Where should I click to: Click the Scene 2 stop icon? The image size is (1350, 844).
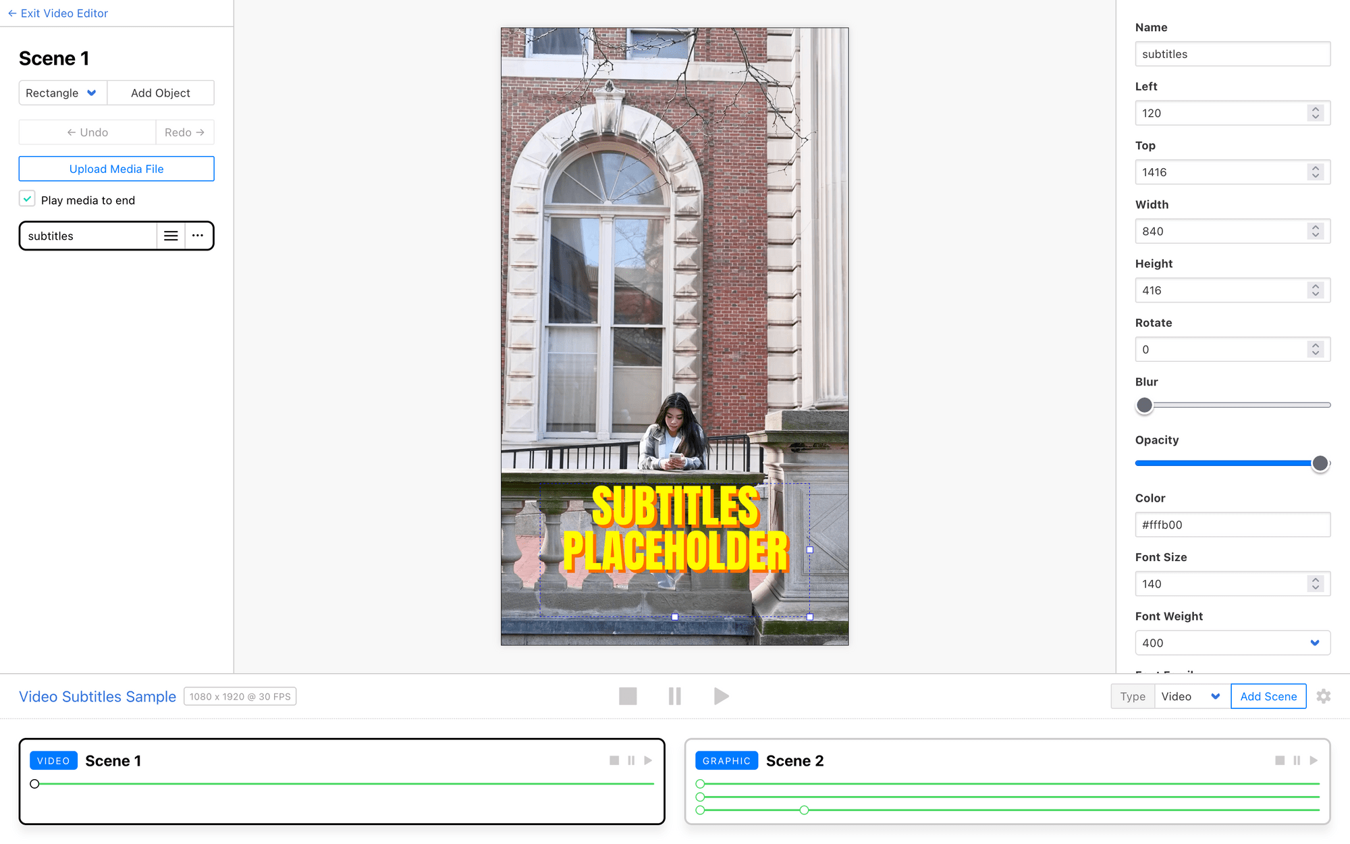coord(1280,760)
